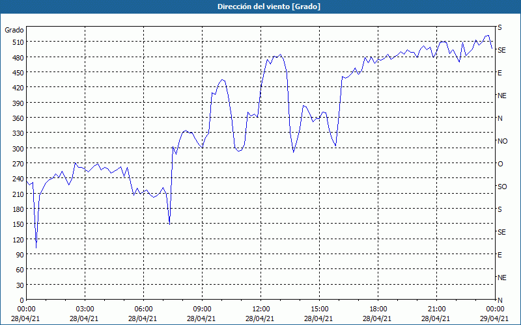
Task: Click the 'NO' compass direction label
Action: [x=502, y=141]
